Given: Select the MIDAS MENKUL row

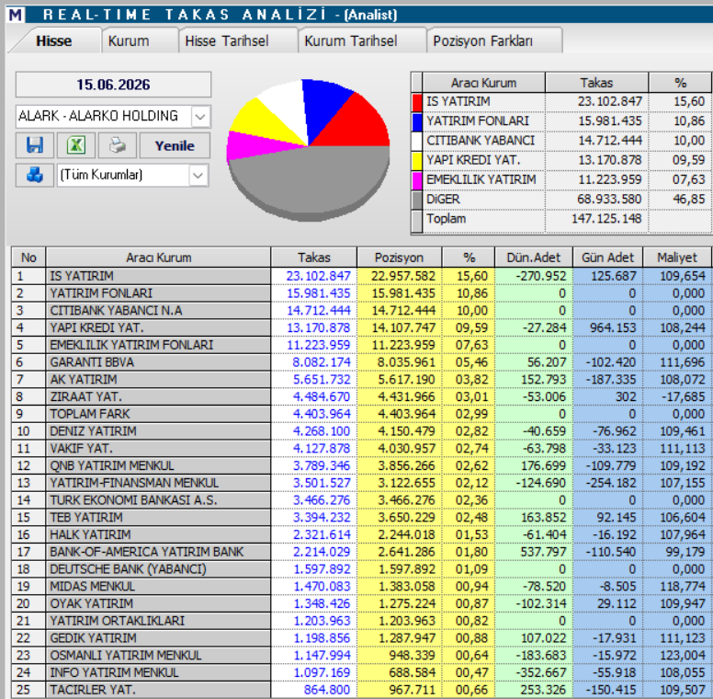Looking at the screenshot, I should click(362, 587).
